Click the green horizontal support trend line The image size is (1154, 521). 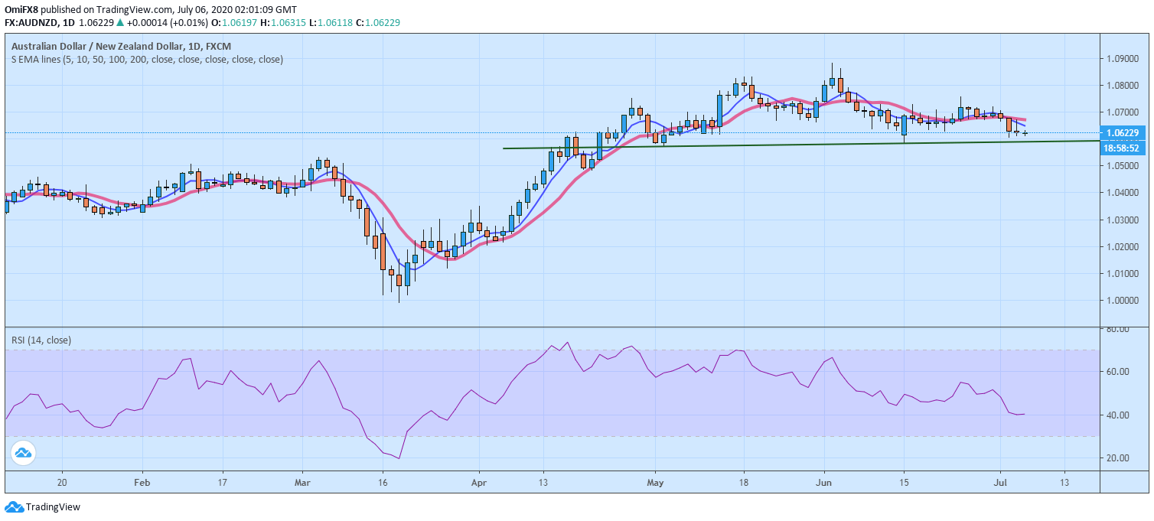765,145
